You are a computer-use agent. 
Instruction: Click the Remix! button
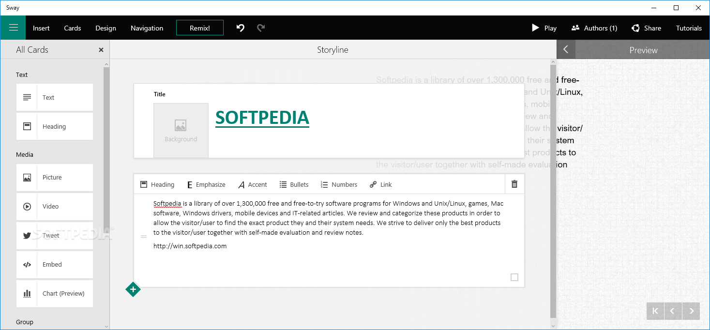point(200,28)
